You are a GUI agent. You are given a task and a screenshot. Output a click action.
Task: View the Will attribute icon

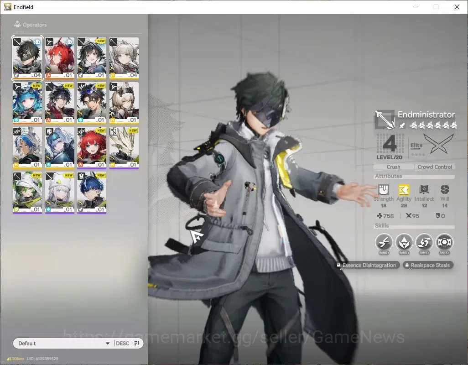(445, 189)
